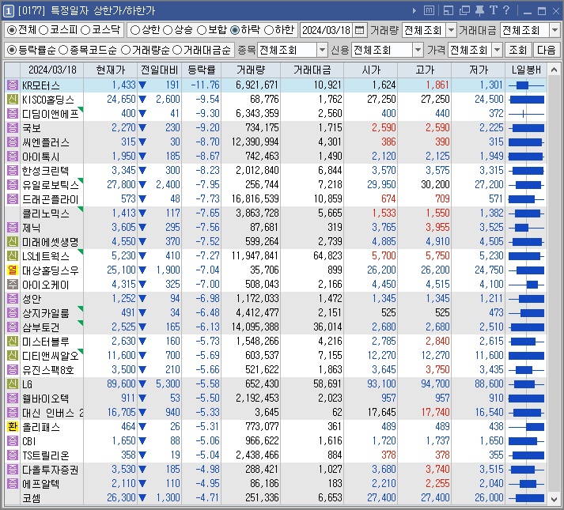Click the number 1 screen badge icon
This screenshot has height=510, width=564.
coord(8,11)
